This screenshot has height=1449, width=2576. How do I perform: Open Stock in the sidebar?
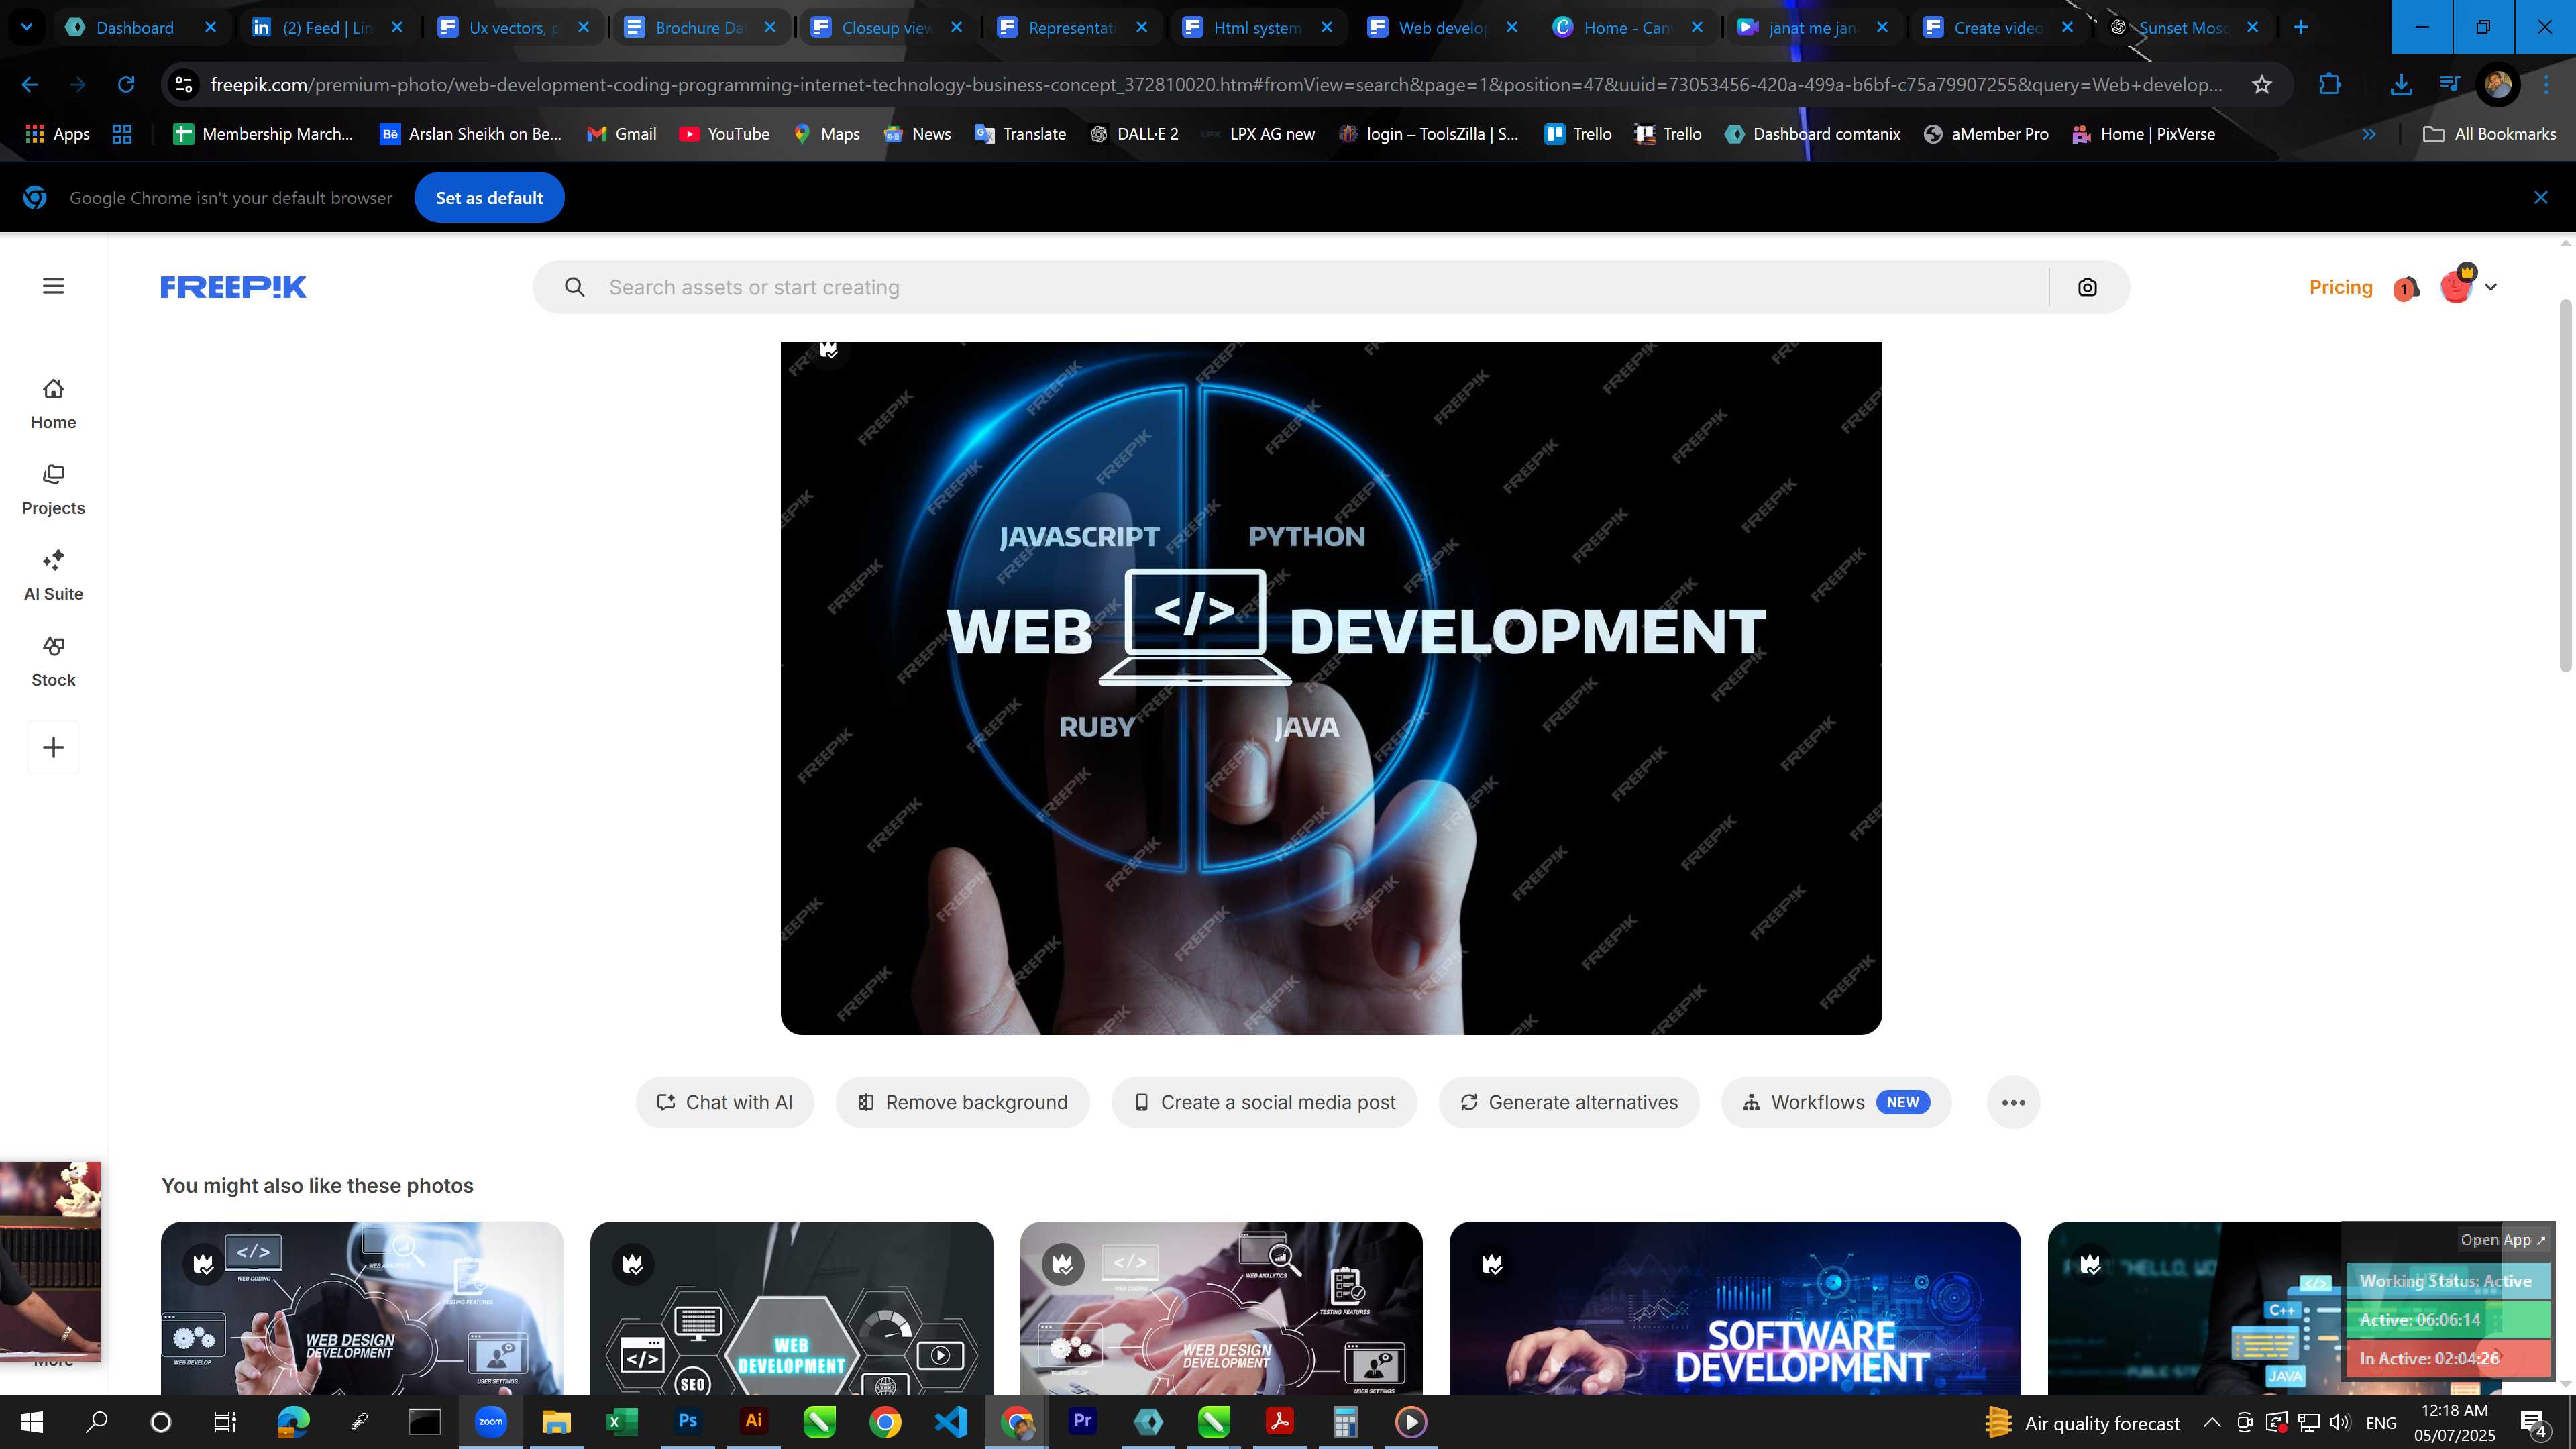click(x=53, y=662)
